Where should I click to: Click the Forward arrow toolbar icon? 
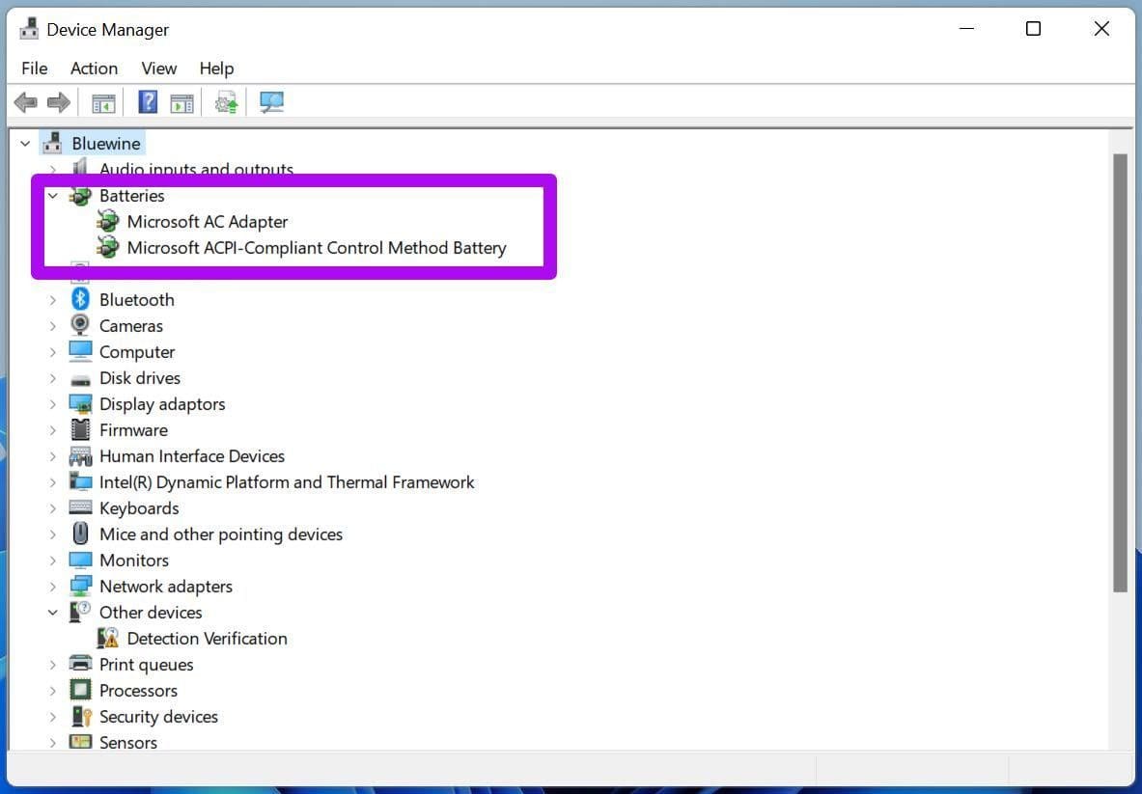point(58,102)
